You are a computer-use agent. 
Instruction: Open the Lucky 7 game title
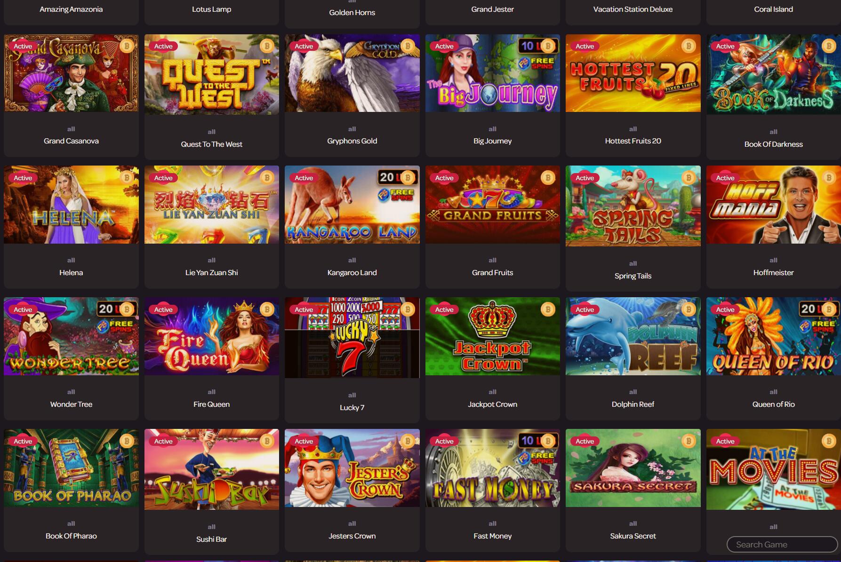tap(352, 407)
